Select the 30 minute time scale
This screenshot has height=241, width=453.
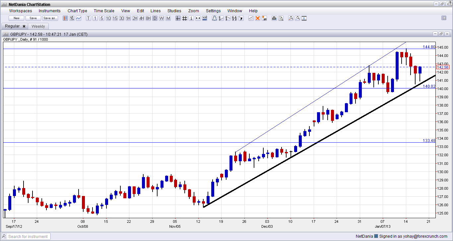coord(122,18)
